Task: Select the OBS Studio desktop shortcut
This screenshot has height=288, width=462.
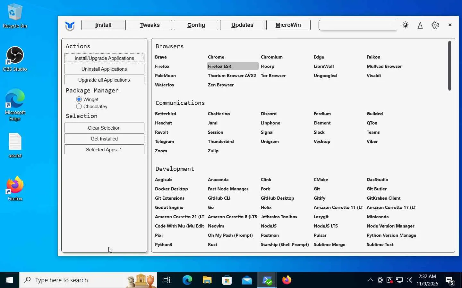Action: pyautogui.click(x=15, y=59)
